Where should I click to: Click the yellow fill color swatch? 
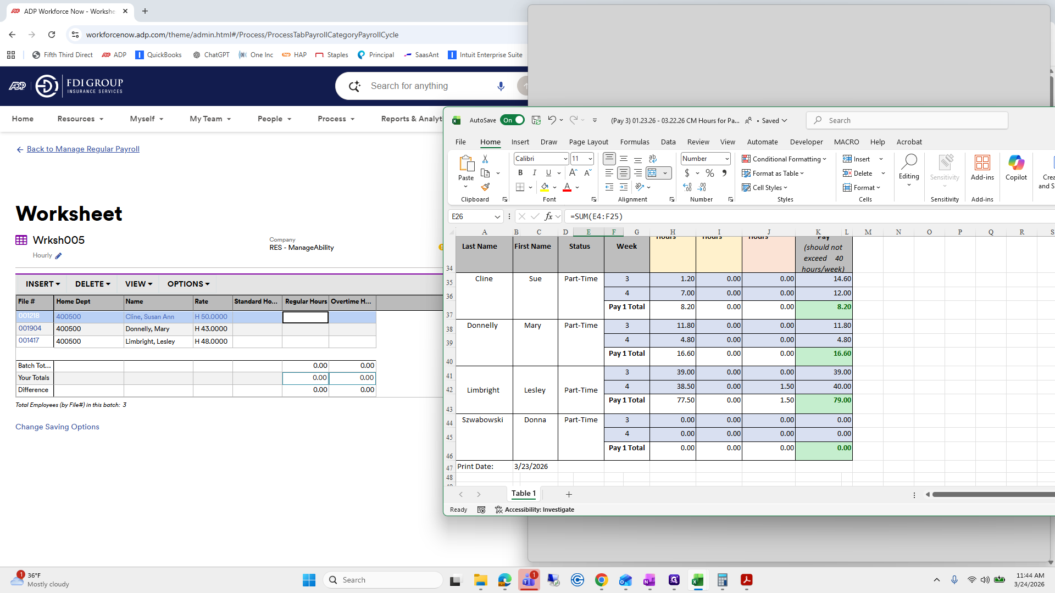click(x=545, y=187)
